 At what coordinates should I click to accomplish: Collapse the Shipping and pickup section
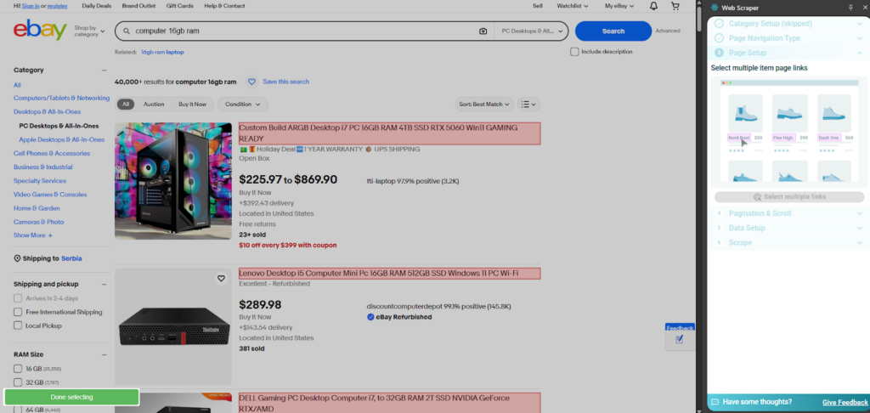point(104,284)
